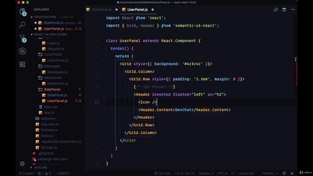Click Go Live in the status bar
Viewport: 313px width, 176px height.
pyautogui.click(x=162, y=174)
